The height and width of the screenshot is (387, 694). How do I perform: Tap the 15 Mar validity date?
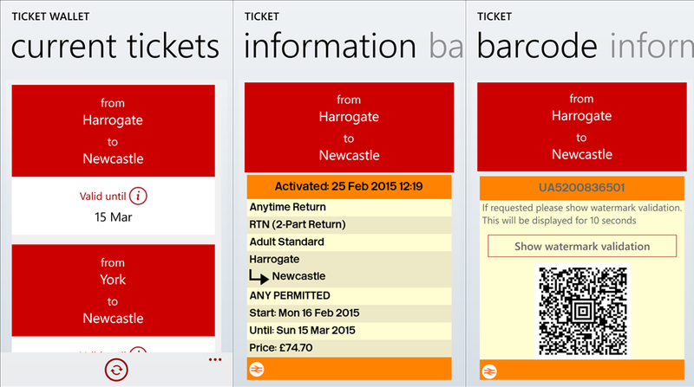113,216
